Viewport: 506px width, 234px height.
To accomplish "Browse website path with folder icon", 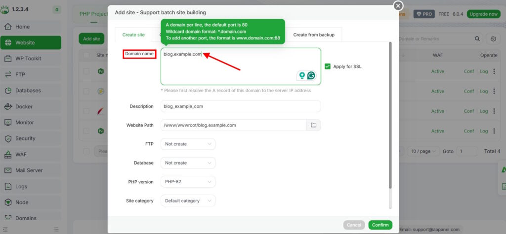I will click(x=313, y=125).
